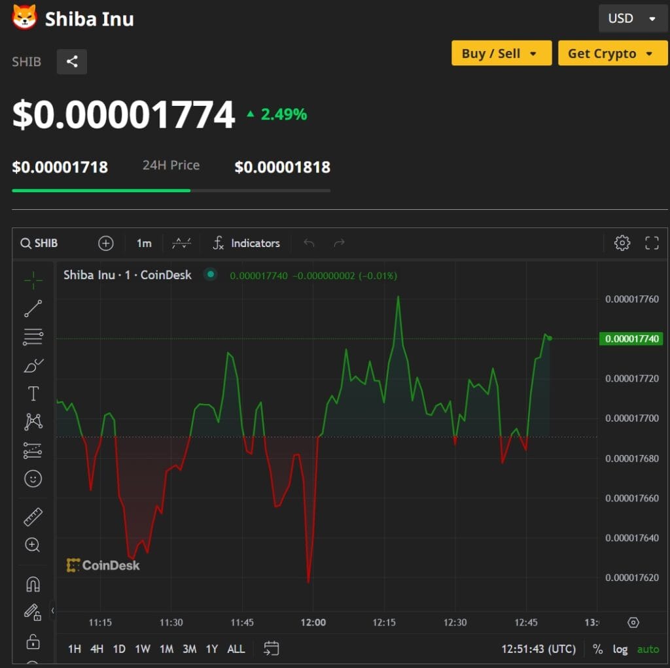The image size is (670, 668).
Task: Open chart settings gear
Action: point(622,243)
